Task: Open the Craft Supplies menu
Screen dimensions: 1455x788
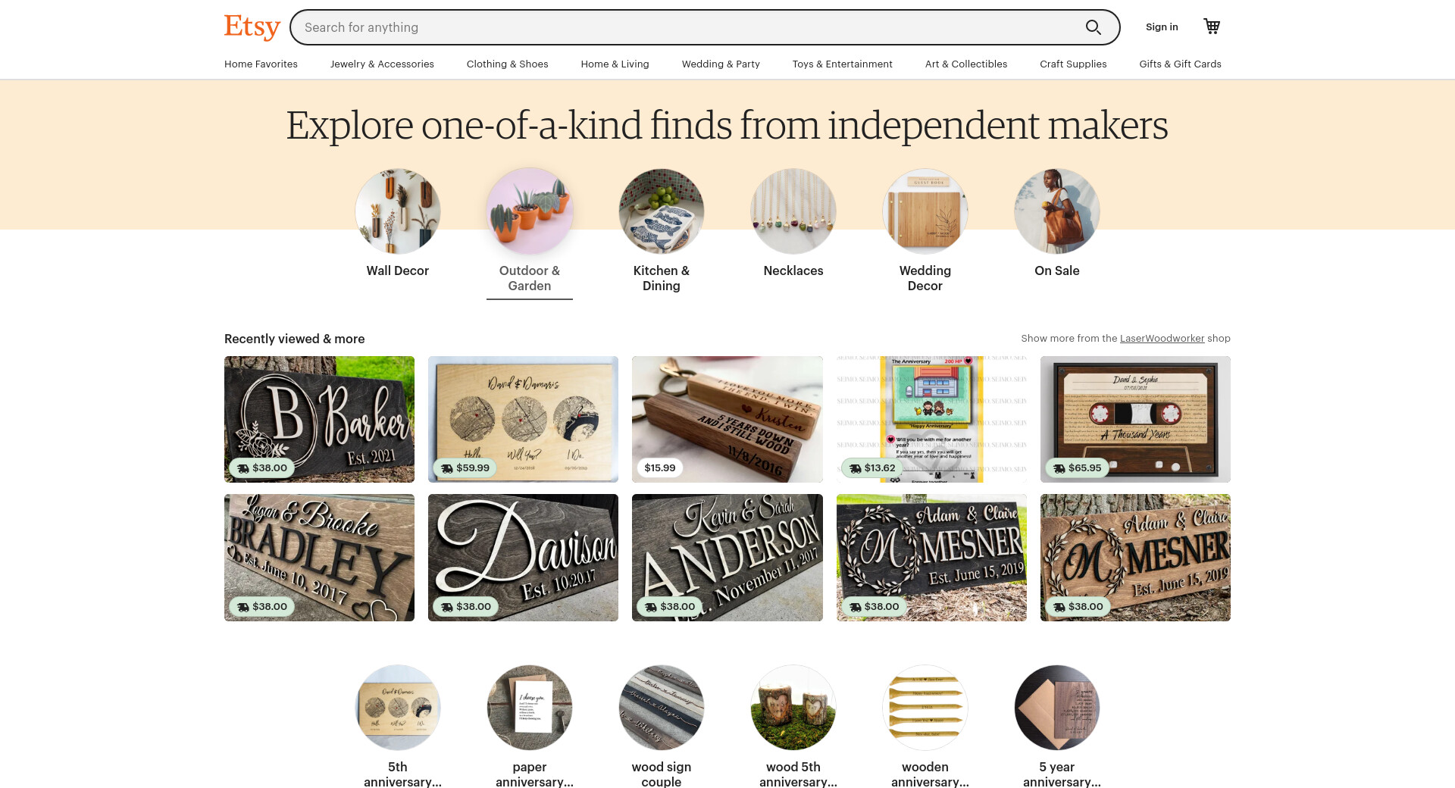Action: 1073,64
